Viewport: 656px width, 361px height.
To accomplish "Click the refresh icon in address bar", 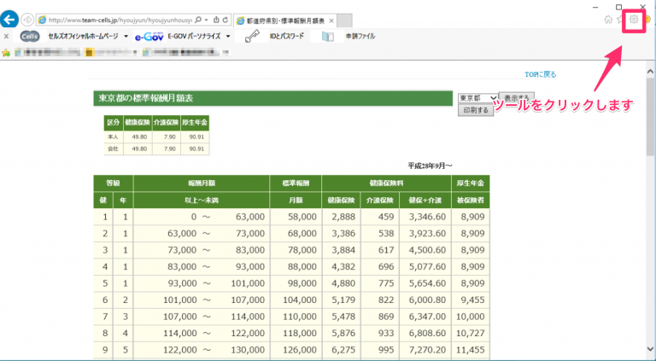I will coord(225,20).
